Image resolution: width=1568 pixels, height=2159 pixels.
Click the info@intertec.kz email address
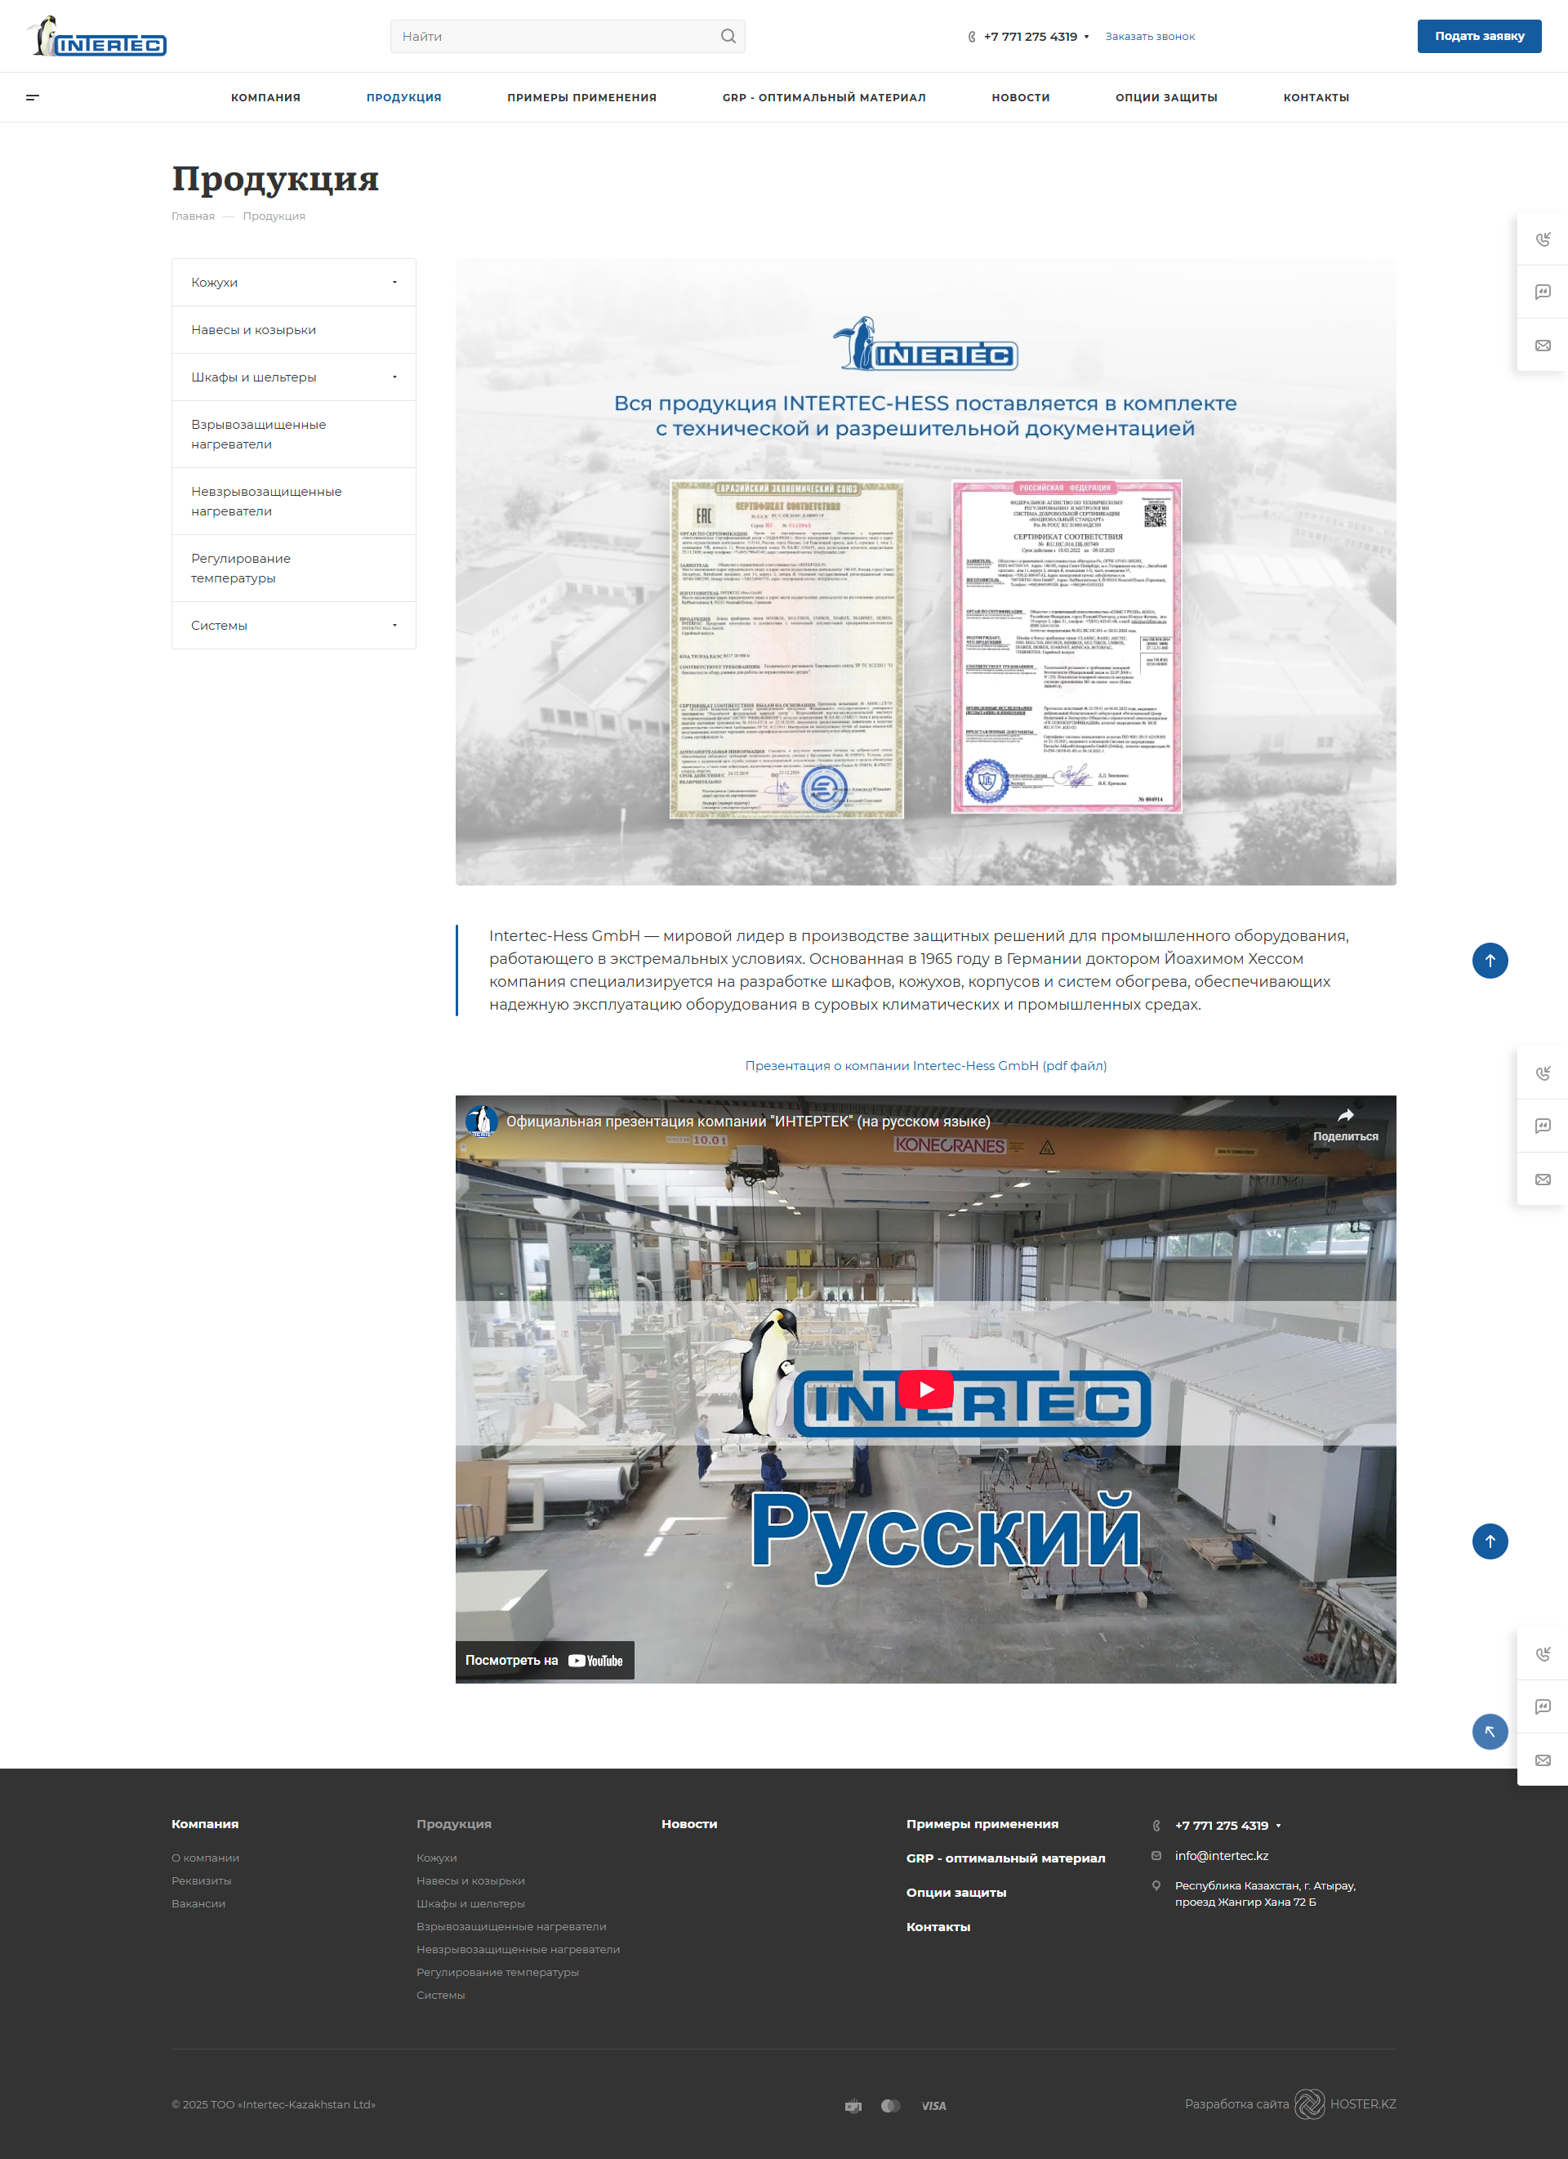[x=1221, y=1855]
